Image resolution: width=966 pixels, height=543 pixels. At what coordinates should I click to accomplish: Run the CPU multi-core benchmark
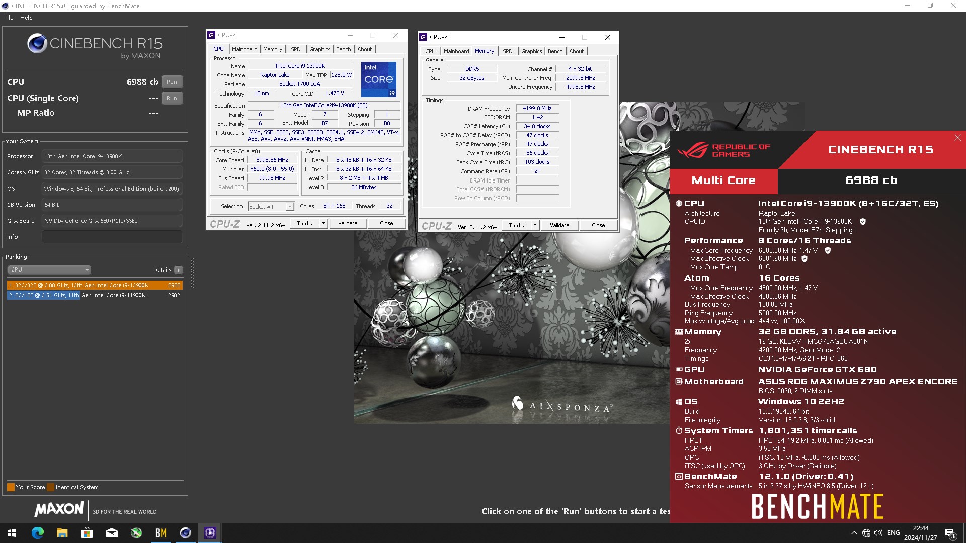click(172, 82)
